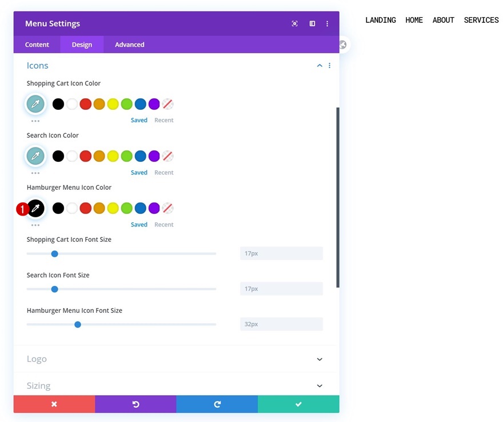Open more options dots under Hamburger Menu color
The image size is (503, 422).
coord(35,225)
